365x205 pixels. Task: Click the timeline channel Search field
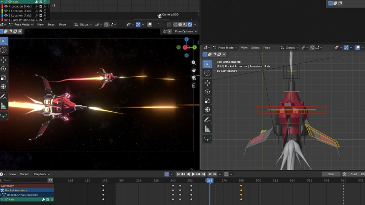coord(24,180)
